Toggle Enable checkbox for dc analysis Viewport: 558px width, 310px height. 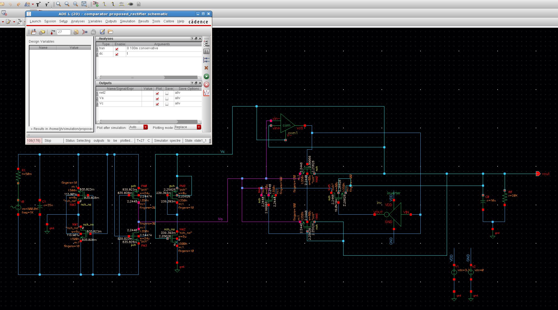pos(117,54)
